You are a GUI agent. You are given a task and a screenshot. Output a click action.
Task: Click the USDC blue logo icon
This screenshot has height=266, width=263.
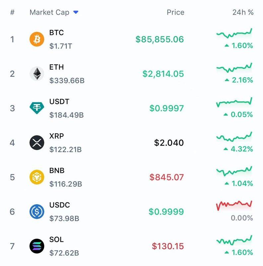(x=36, y=211)
